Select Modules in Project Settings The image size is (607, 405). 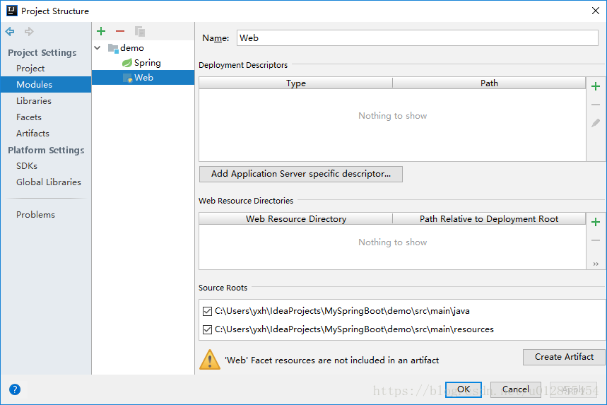(x=46, y=84)
